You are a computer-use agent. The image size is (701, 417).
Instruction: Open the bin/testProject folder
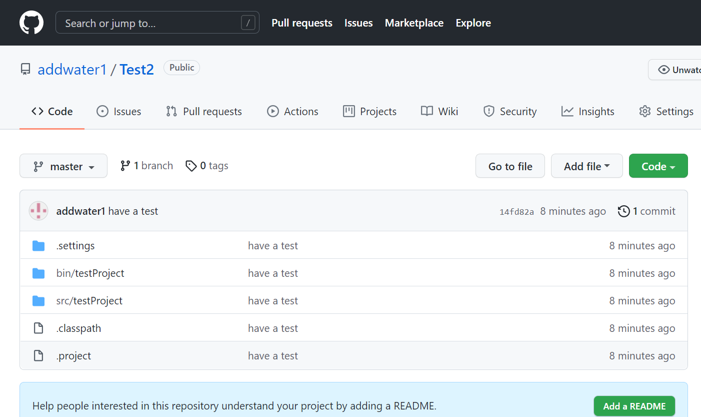click(x=90, y=273)
